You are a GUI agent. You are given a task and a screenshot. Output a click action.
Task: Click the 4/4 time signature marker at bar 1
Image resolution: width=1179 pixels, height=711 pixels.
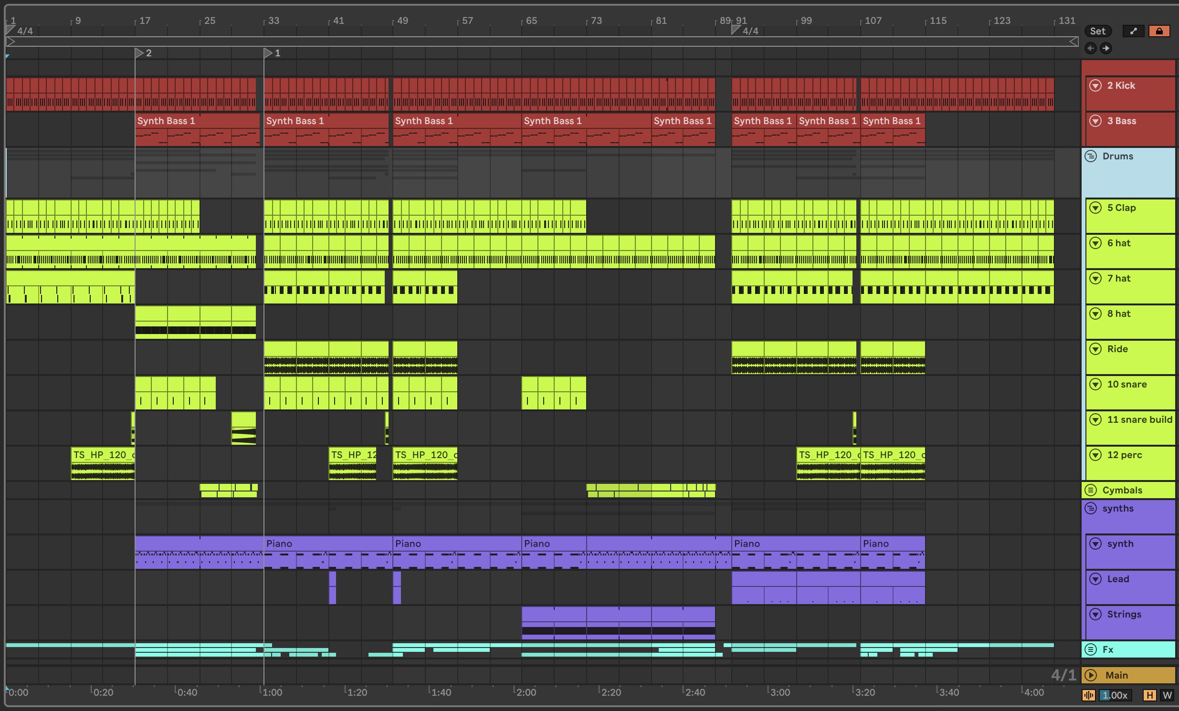point(25,31)
